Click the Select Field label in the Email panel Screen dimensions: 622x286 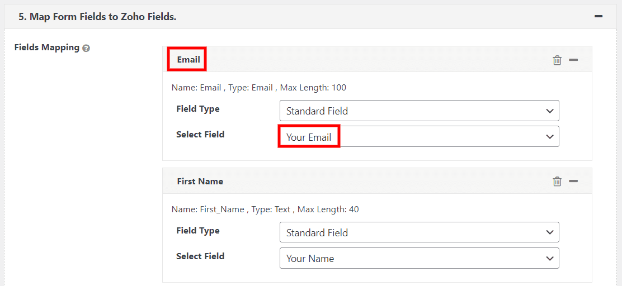200,134
